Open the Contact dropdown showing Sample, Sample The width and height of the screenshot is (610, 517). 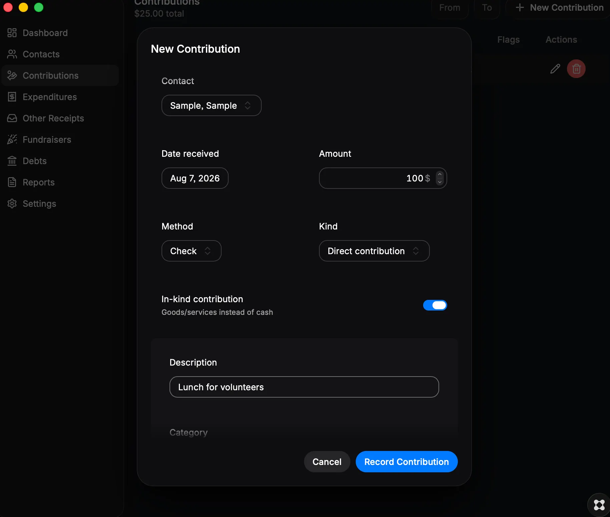coord(211,105)
